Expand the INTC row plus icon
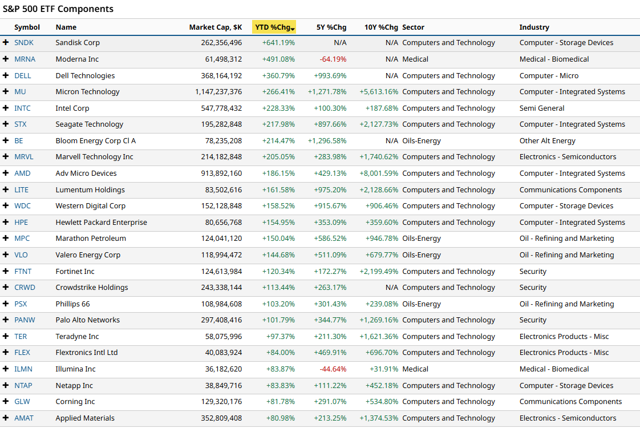The height and width of the screenshot is (428, 640). click(6, 108)
